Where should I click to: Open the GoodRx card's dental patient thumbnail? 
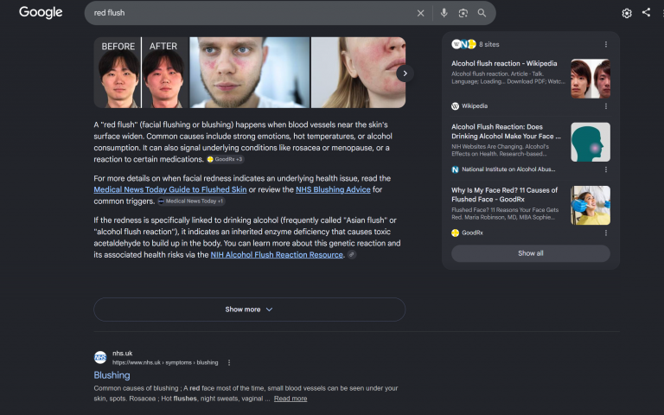click(x=591, y=206)
